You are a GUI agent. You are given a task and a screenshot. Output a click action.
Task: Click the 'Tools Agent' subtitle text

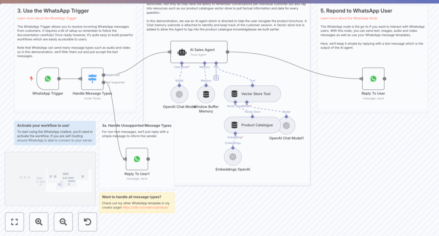point(198,54)
